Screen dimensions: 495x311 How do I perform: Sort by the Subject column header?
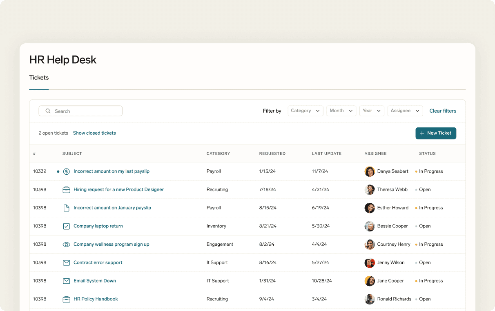point(72,153)
